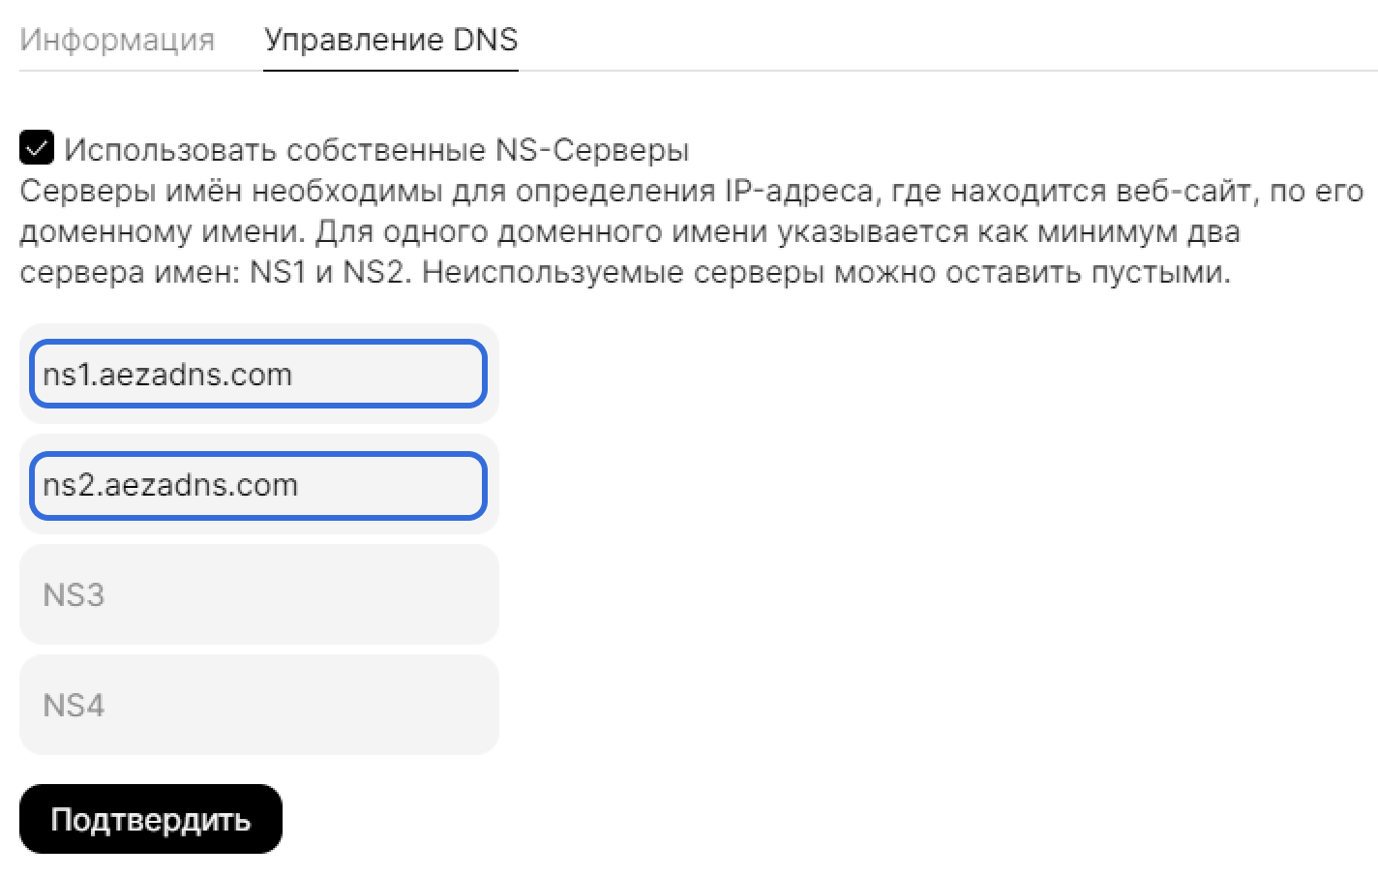Open the Информация tab
Image resolution: width=1378 pixels, height=877 pixels.
pos(117,40)
